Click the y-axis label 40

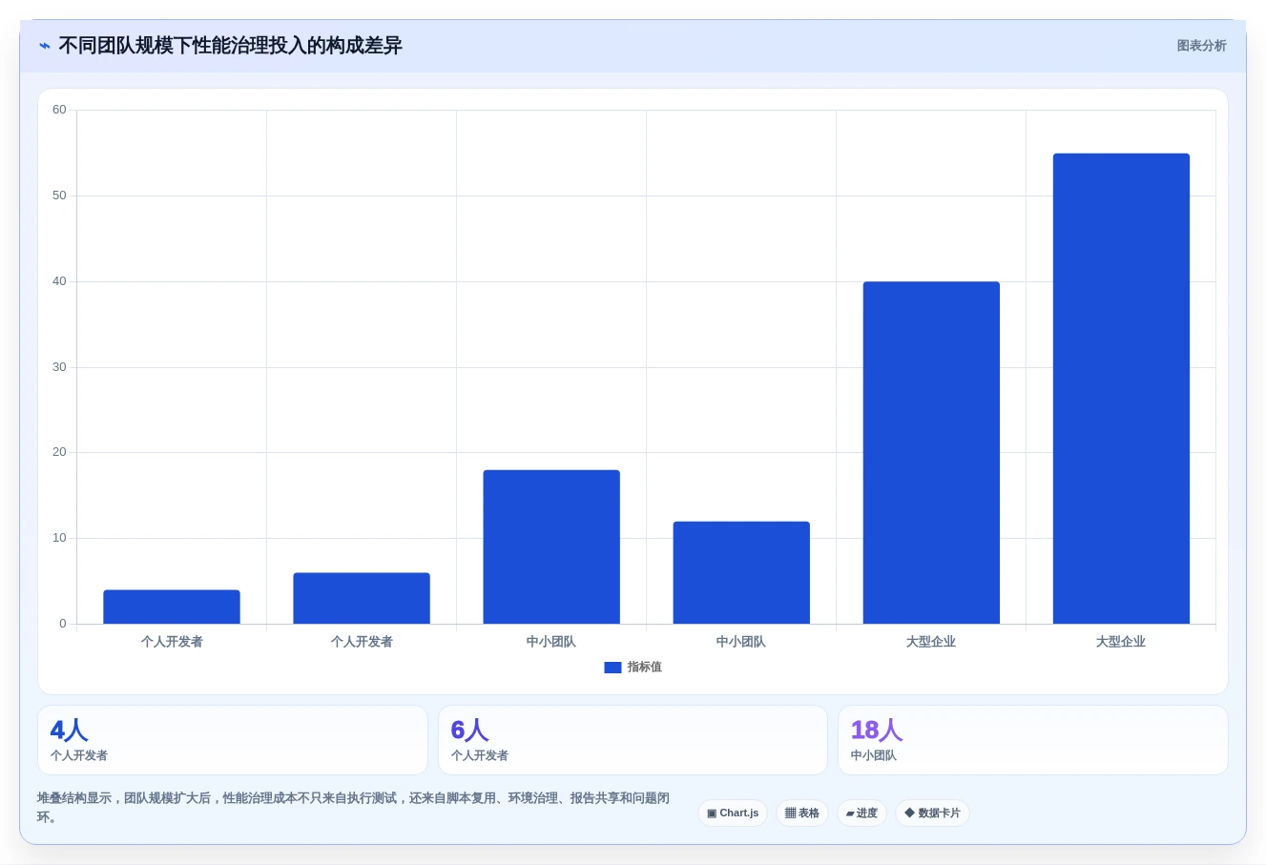click(x=59, y=281)
